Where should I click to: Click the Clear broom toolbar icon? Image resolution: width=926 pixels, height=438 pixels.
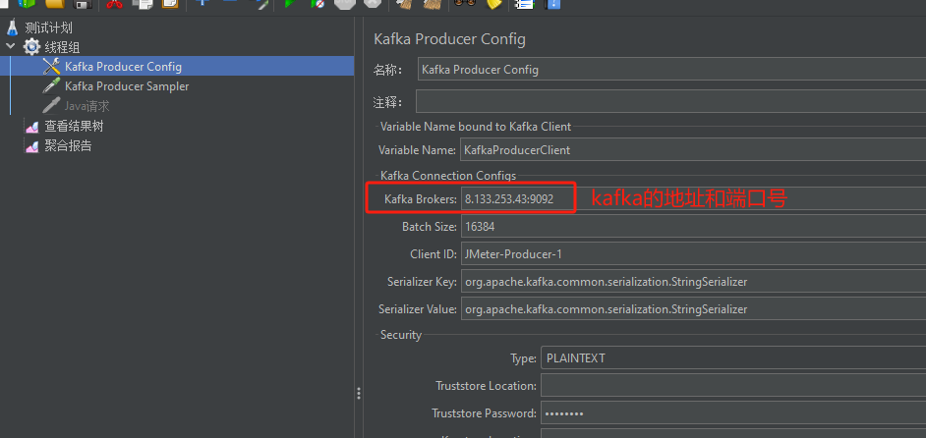coord(404,3)
